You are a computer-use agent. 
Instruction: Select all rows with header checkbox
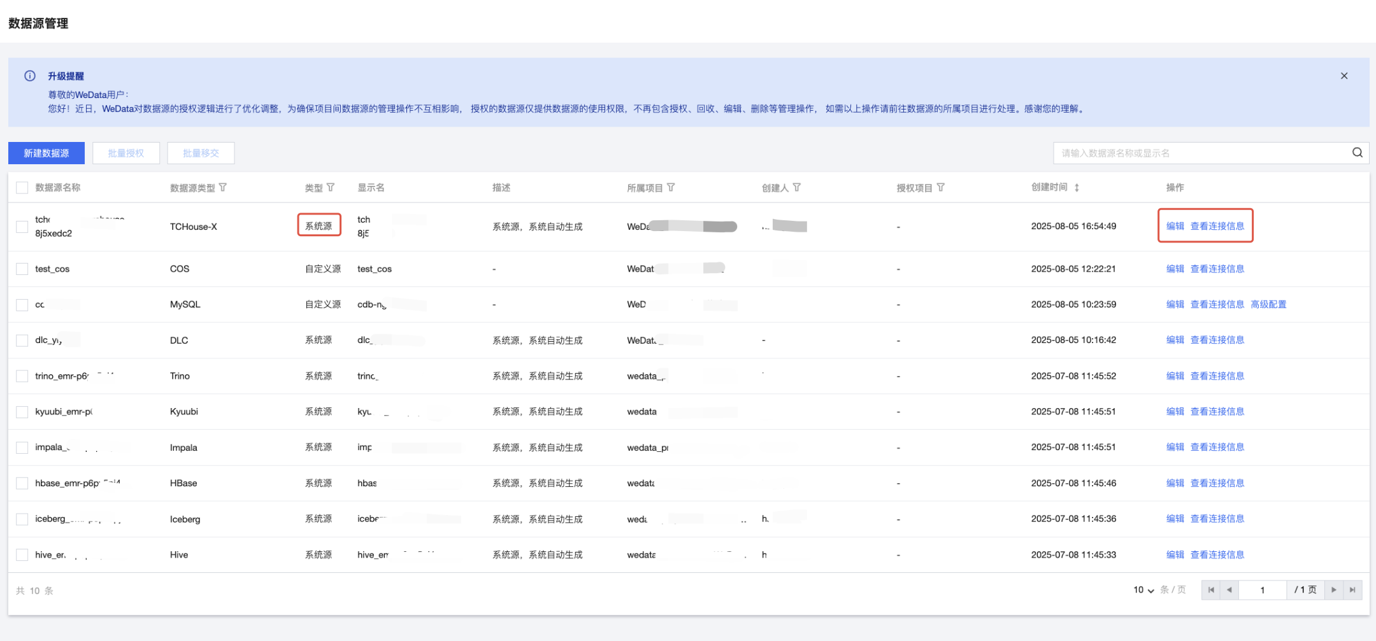22,188
